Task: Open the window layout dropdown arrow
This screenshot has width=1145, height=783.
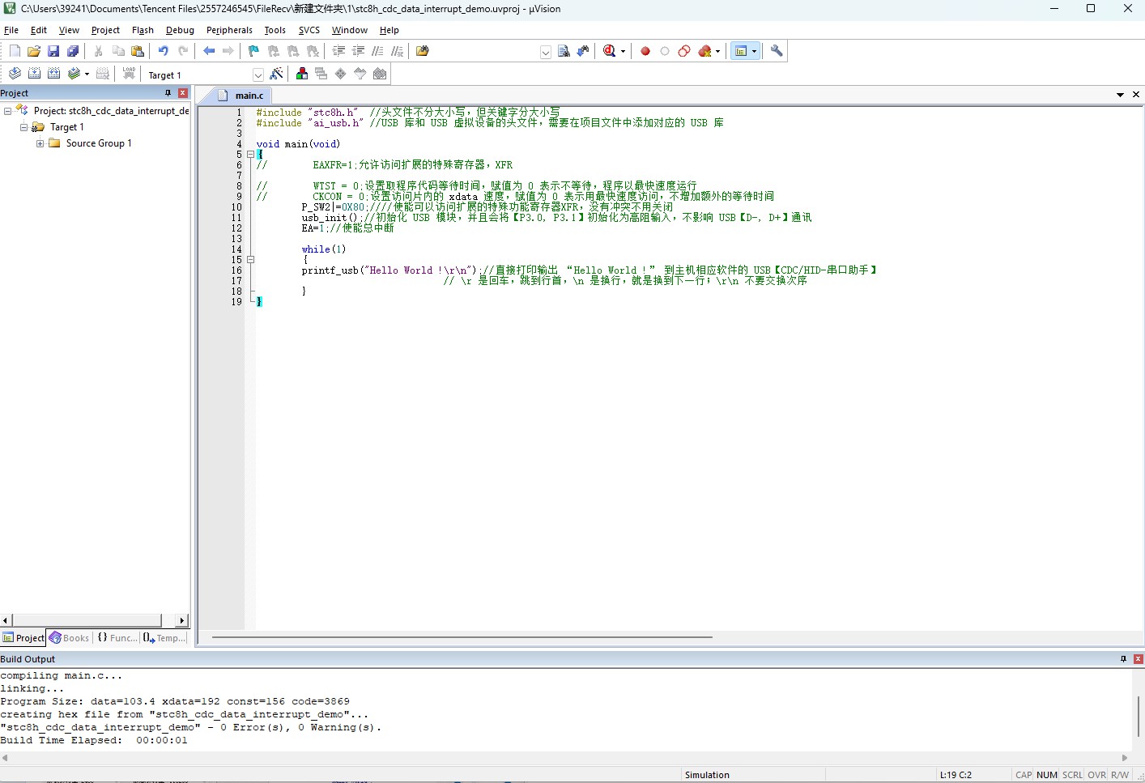Action: click(x=754, y=51)
